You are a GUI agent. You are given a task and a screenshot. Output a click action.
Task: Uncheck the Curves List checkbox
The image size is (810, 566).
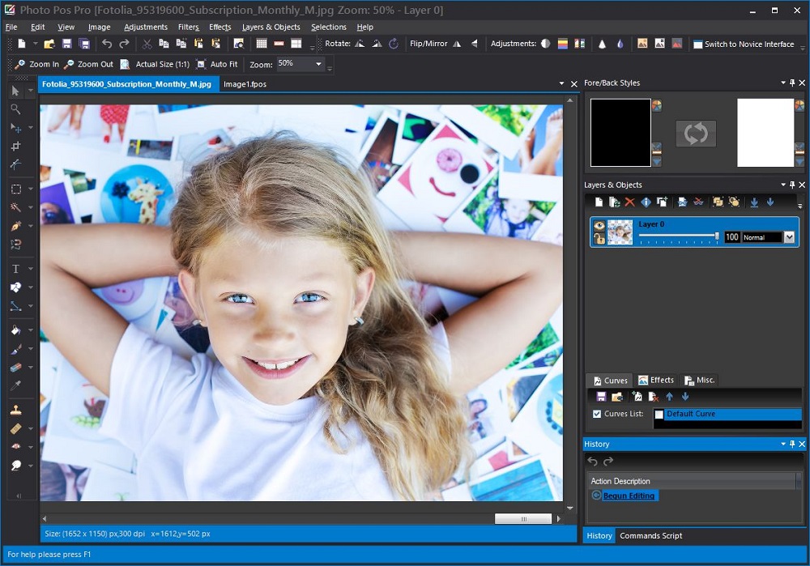pyautogui.click(x=598, y=414)
